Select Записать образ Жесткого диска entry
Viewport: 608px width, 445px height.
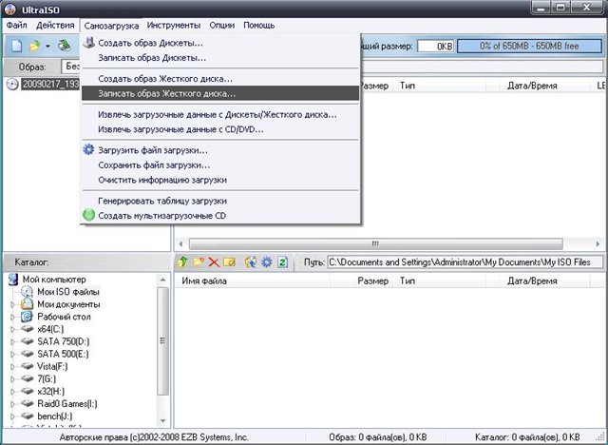(x=220, y=93)
